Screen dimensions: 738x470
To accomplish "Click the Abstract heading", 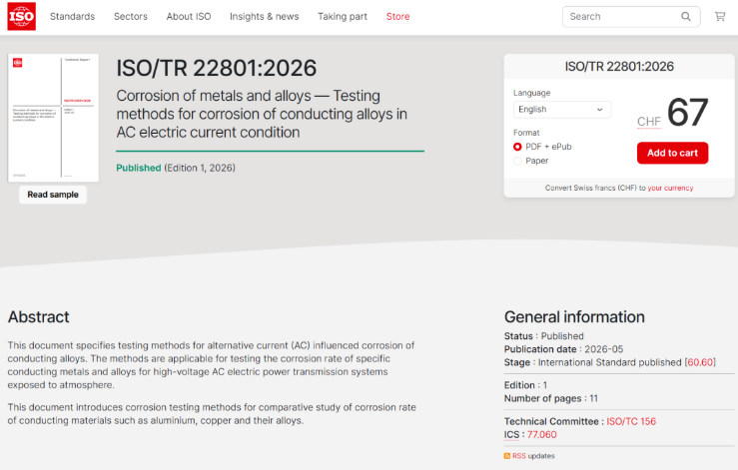I will [39, 317].
